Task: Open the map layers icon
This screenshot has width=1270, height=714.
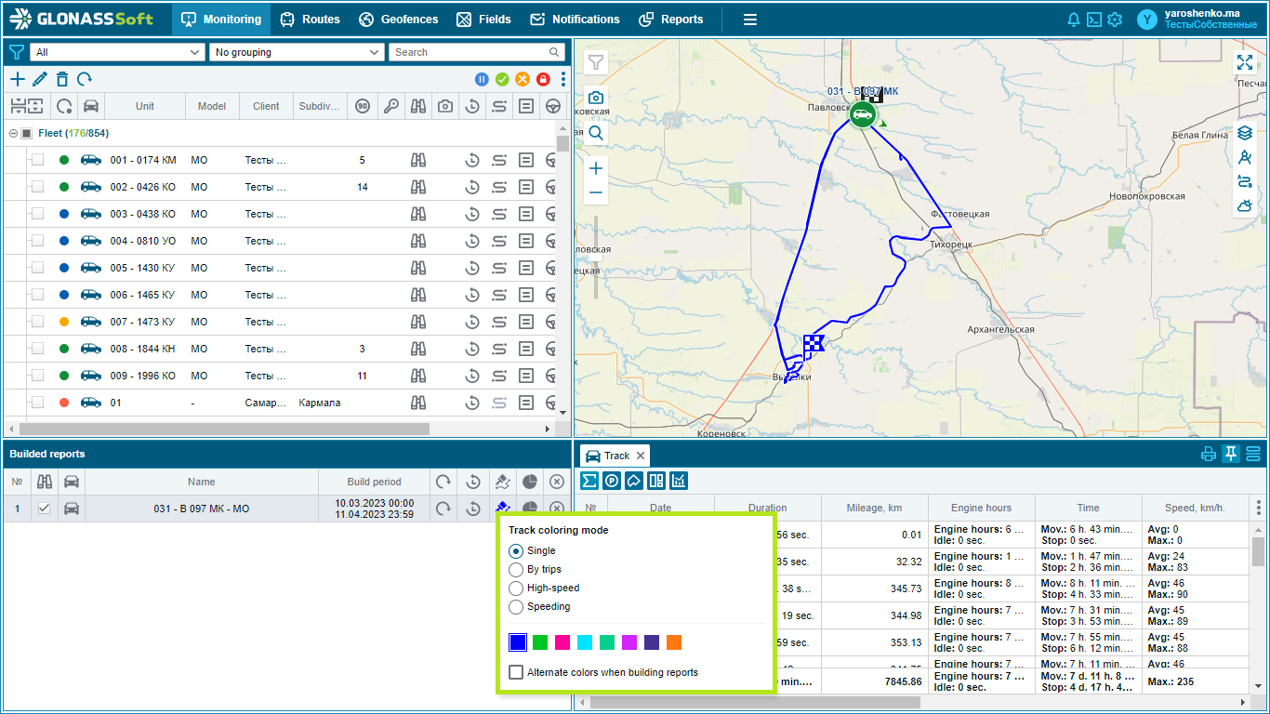Action: point(1245,133)
